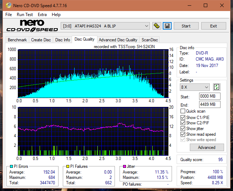Click the save floppy disk icon
Viewport: 233px width, 191px height.
(167, 26)
